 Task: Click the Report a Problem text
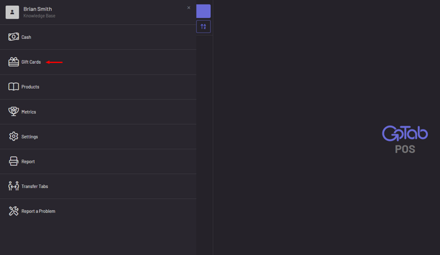[38, 211]
